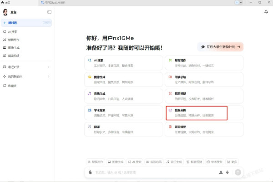Open 帮我写作 in the sidebar
This screenshot has height=182, width=273.
pos(26,40)
